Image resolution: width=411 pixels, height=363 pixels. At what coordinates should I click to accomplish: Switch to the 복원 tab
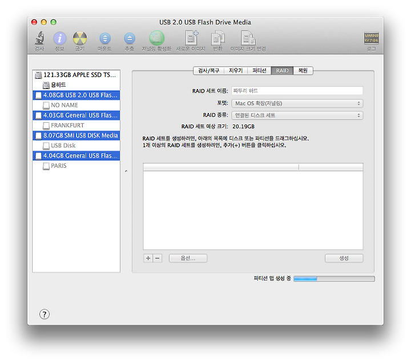[x=303, y=71]
